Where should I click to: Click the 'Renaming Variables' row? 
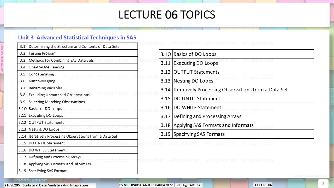[77, 88]
